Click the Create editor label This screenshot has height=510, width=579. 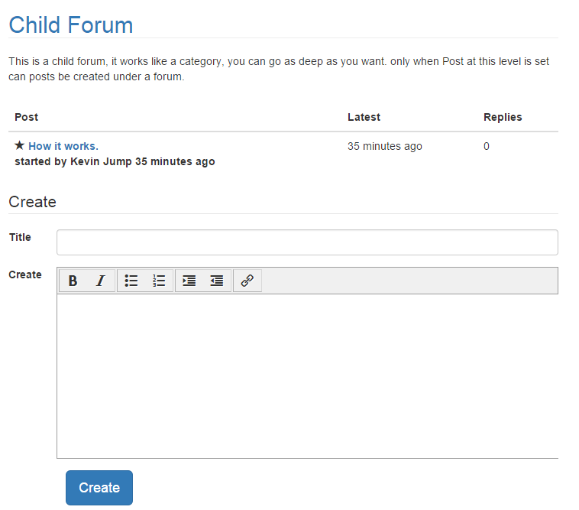tap(25, 275)
